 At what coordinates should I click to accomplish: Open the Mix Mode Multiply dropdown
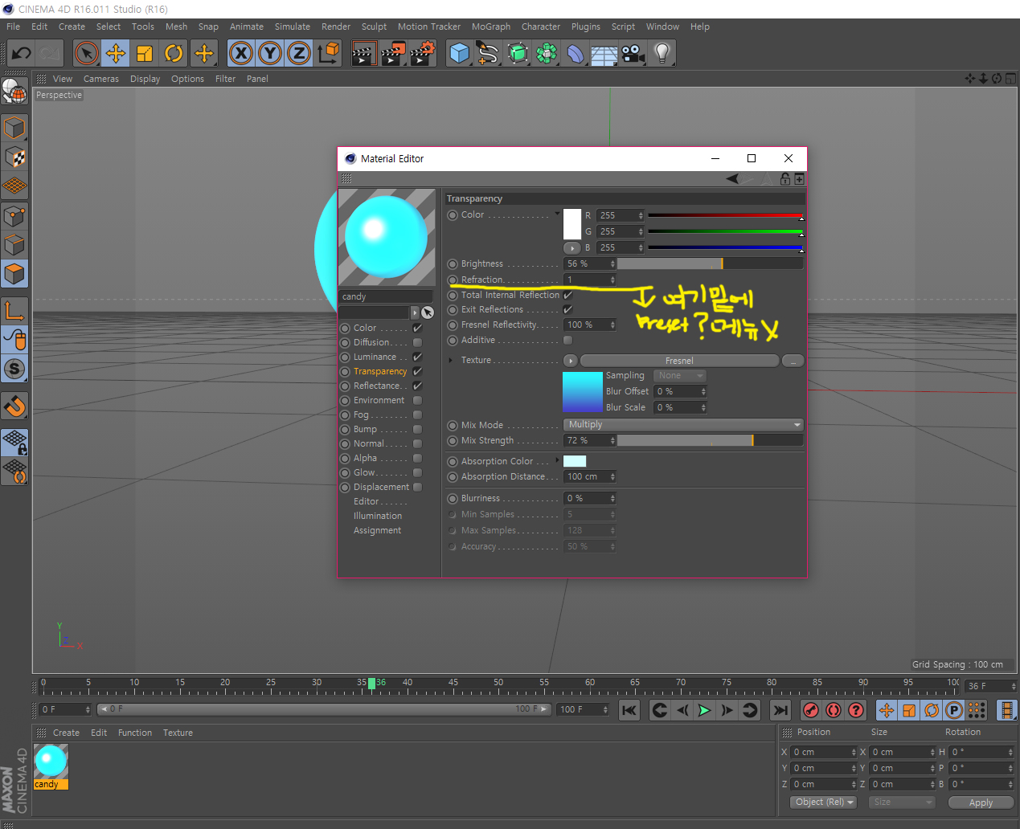click(683, 424)
